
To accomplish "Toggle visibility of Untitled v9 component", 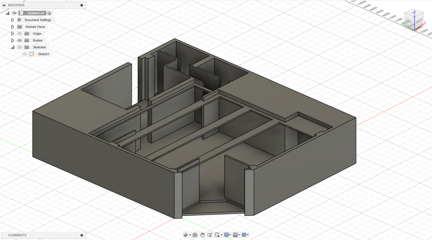I will [x=14, y=13].
